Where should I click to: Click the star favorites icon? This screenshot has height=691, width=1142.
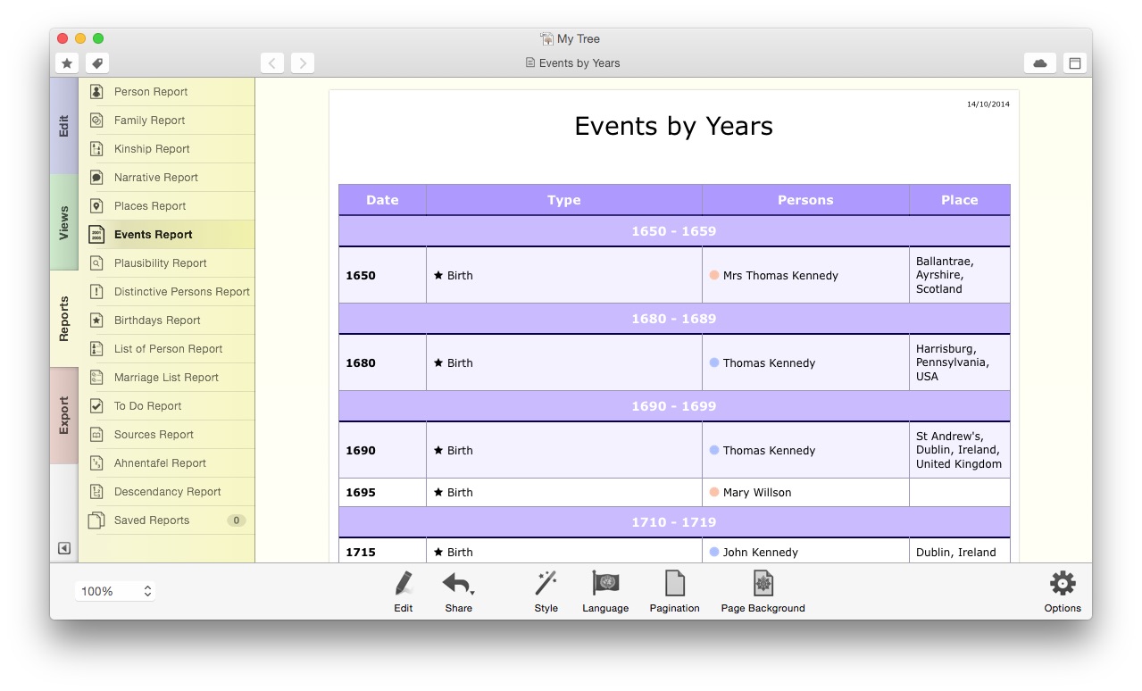click(x=67, y=63)
